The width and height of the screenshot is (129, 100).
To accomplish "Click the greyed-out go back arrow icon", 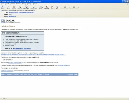I will tap(65, 7).
